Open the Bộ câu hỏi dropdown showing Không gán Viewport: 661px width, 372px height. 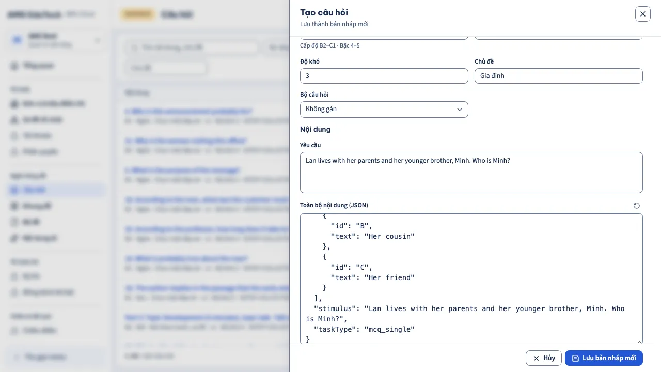point(384,109)
